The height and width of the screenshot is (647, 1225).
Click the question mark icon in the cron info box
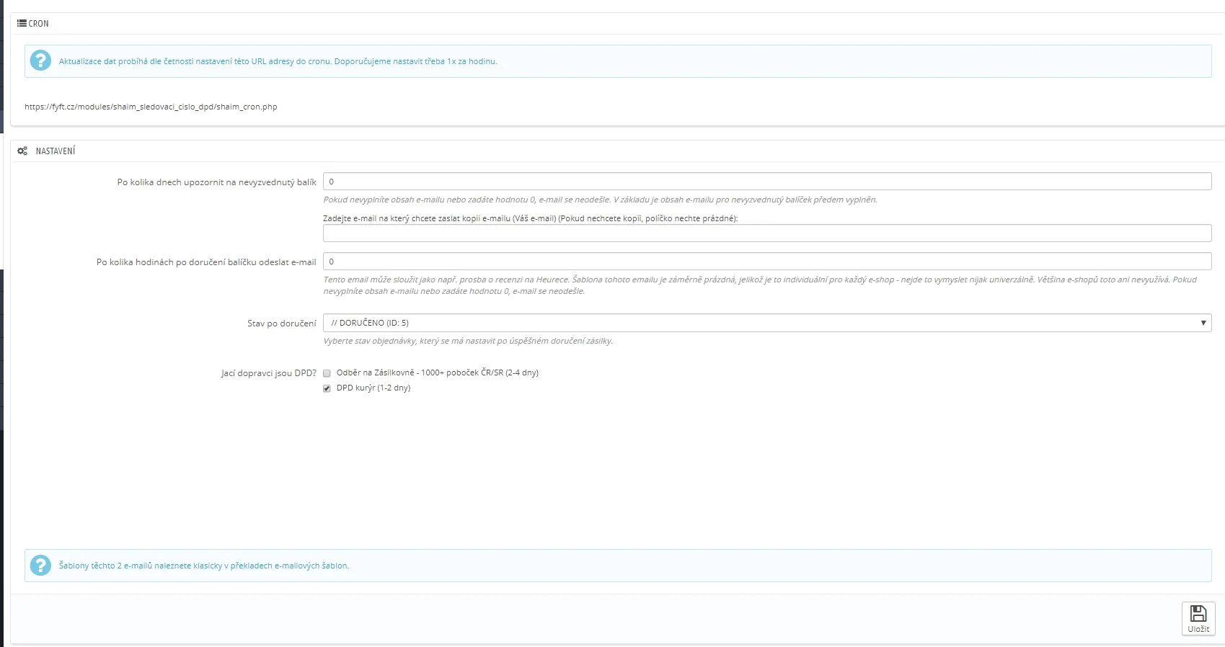tap(40, 61)
